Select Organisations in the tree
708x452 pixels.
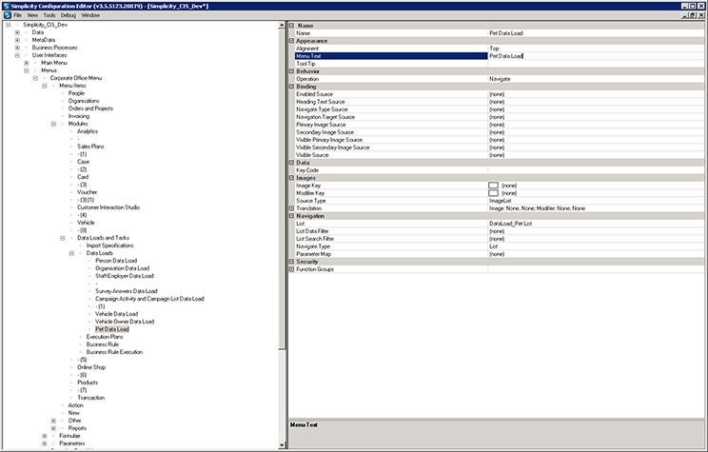coord(84,101)
